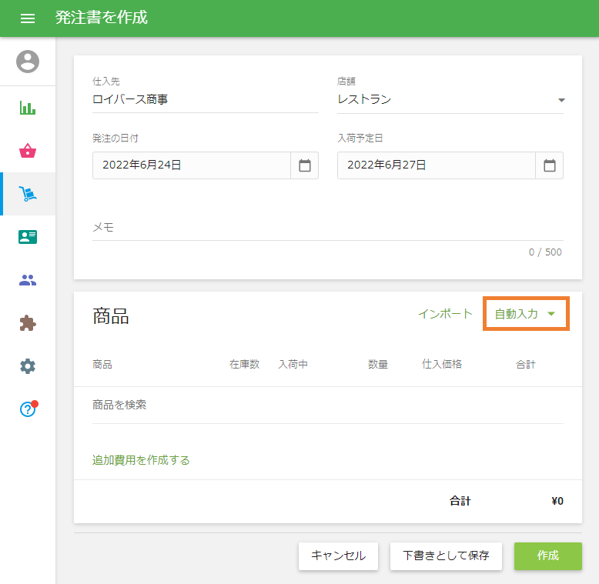This screenshot has width=599, height=584.
Task: Open the hamburger navigation menu
Action: coord(28,18)
